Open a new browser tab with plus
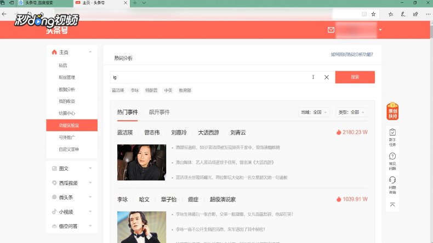Viewport: 433px width, 243px height. click(135, 3)
